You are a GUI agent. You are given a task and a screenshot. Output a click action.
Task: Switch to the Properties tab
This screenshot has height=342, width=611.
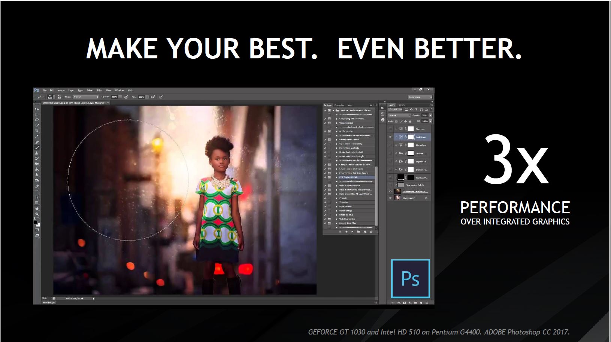tap(339, 105)
